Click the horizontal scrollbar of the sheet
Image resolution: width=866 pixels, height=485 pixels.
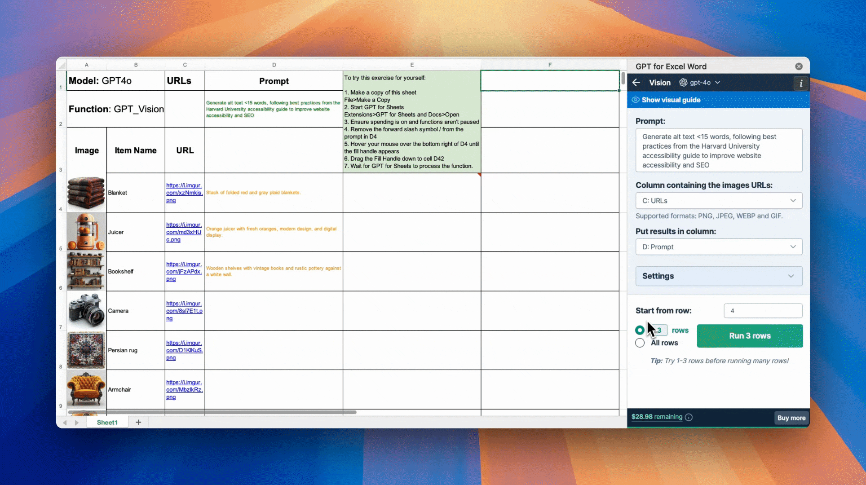[x=212, y=412]
